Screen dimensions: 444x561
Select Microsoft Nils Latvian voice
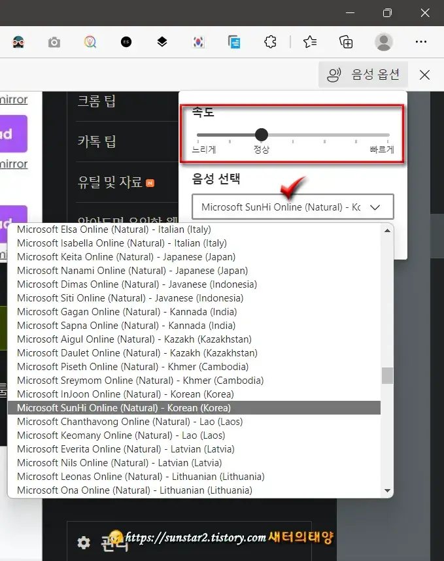coord(194,463)
